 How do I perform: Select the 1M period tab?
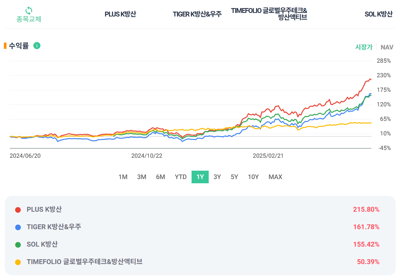[123, 177]
